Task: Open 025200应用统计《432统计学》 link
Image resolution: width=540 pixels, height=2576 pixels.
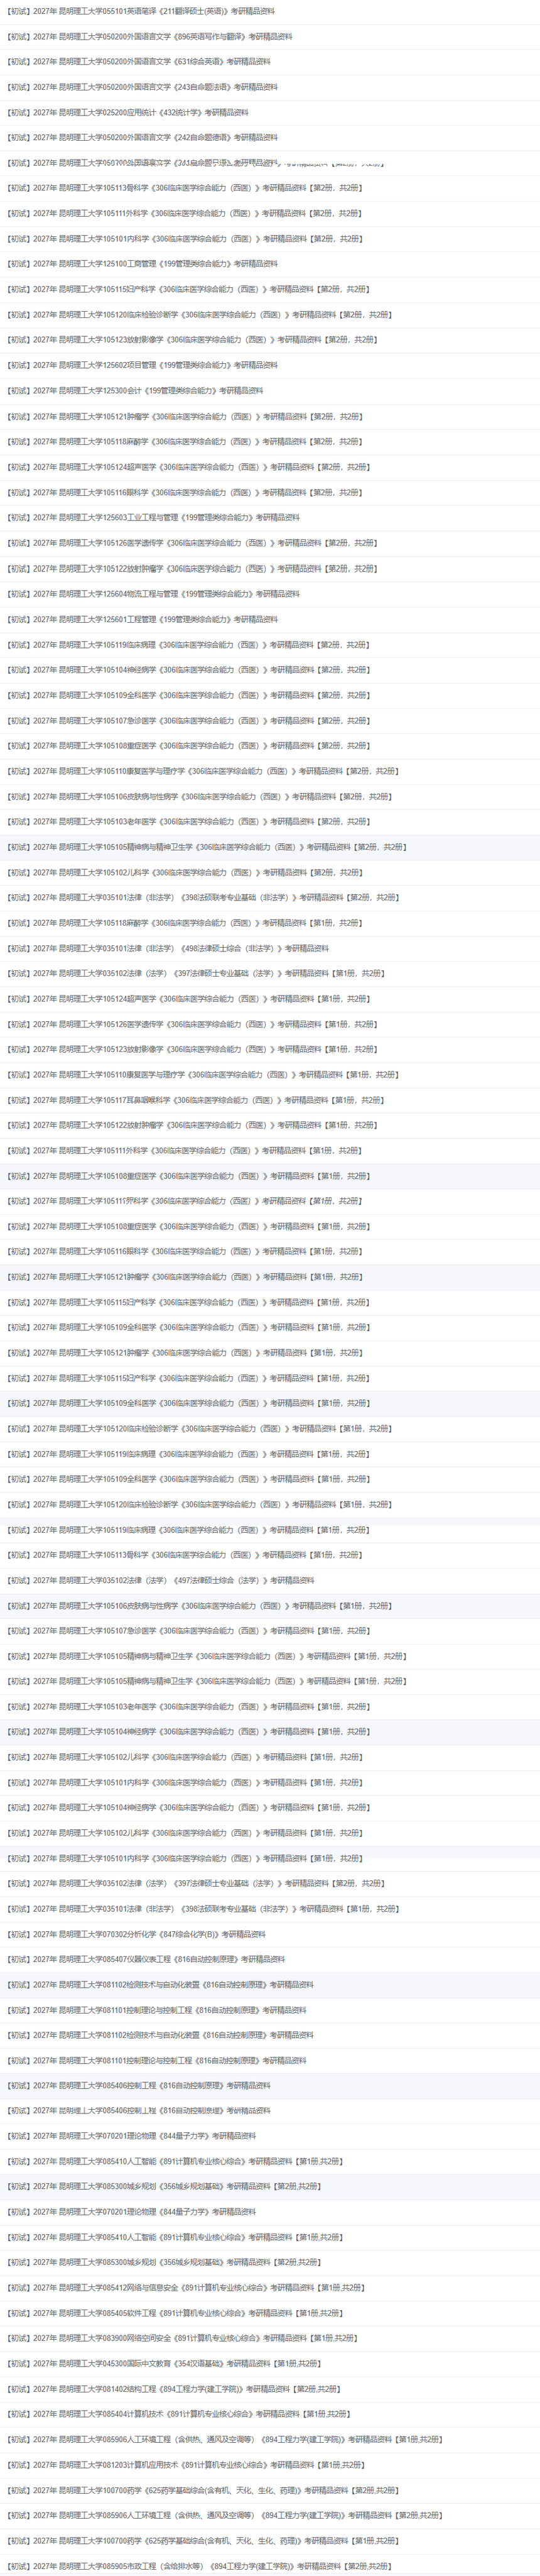Action: click(x=128, y=112)
